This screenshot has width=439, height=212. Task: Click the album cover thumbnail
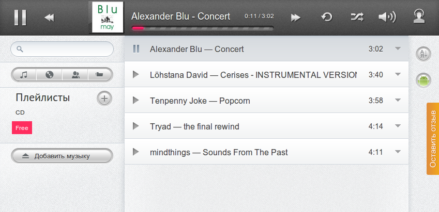(108, 17)
